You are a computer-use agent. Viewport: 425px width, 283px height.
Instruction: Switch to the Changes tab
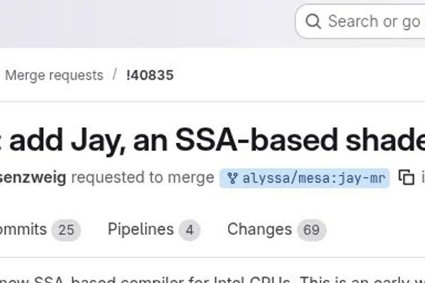259,229
